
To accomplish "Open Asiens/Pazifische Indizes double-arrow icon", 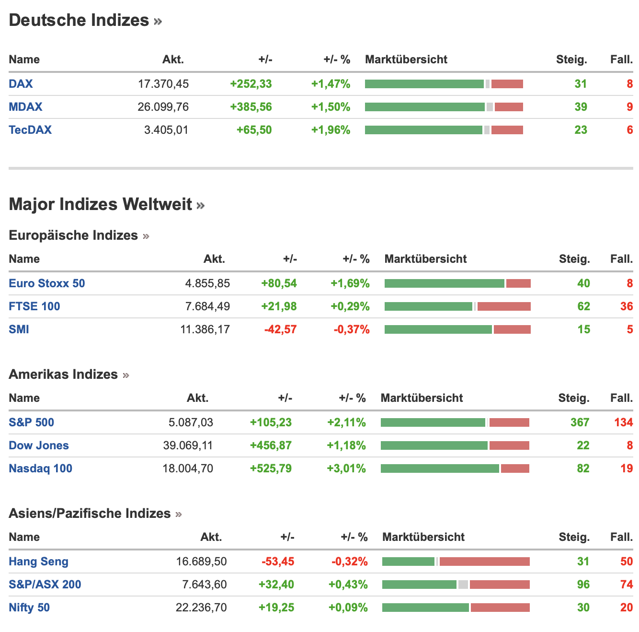I will click(x=179, y=515).
